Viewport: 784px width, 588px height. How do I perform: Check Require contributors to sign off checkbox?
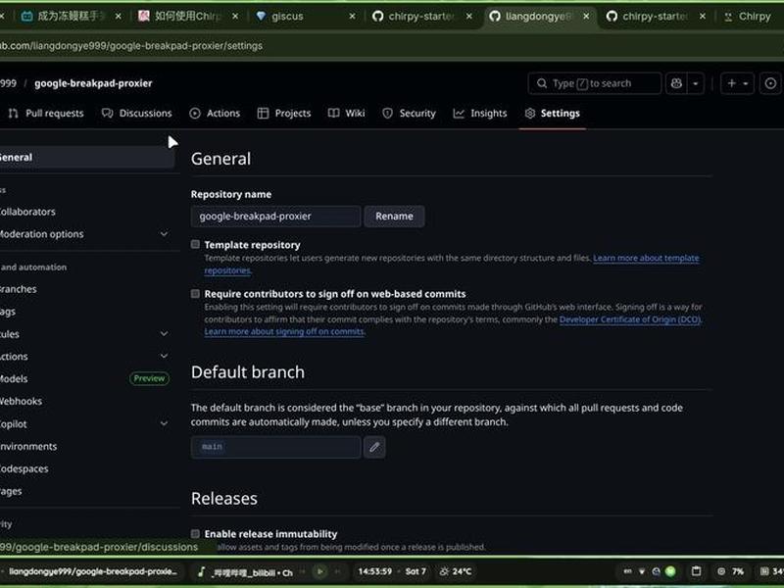click(195, 293)
